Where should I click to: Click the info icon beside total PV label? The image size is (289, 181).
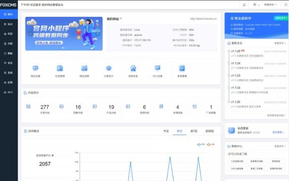[52, 155]
